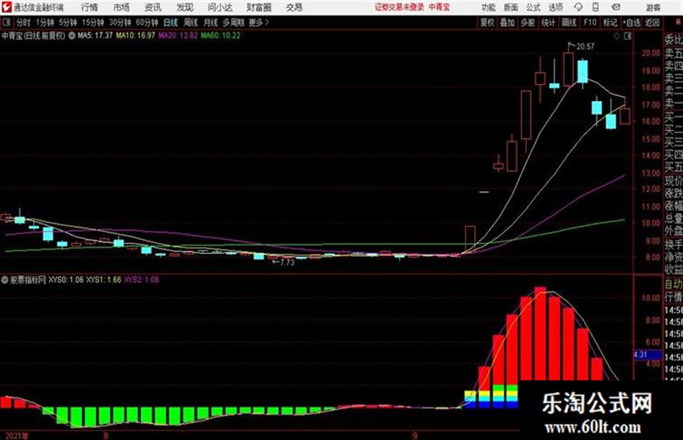
Task: Click the 标记 mark button
Action: coord(610,22)
